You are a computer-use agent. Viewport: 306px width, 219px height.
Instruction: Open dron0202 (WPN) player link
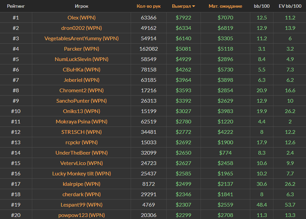[82, 28]
